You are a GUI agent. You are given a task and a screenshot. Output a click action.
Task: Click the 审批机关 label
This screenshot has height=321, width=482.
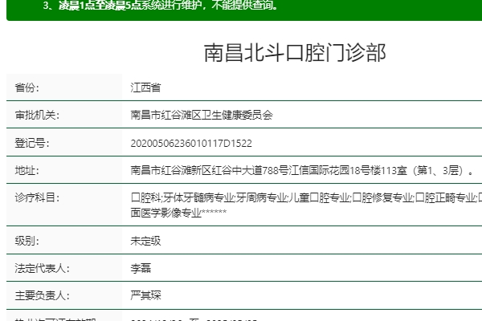tap(37, 116)
